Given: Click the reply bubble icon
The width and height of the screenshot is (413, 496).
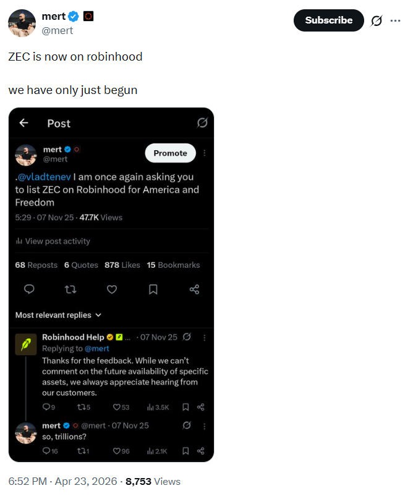Looking at the screenshot, I should pos(29,289).
